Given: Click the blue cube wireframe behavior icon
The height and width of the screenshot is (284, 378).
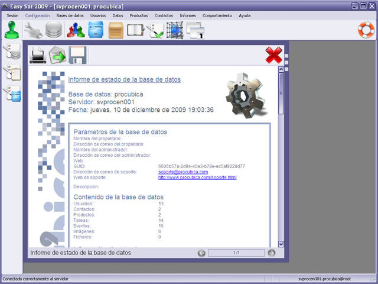Looking at the screenshot, I should click(175, 30).
